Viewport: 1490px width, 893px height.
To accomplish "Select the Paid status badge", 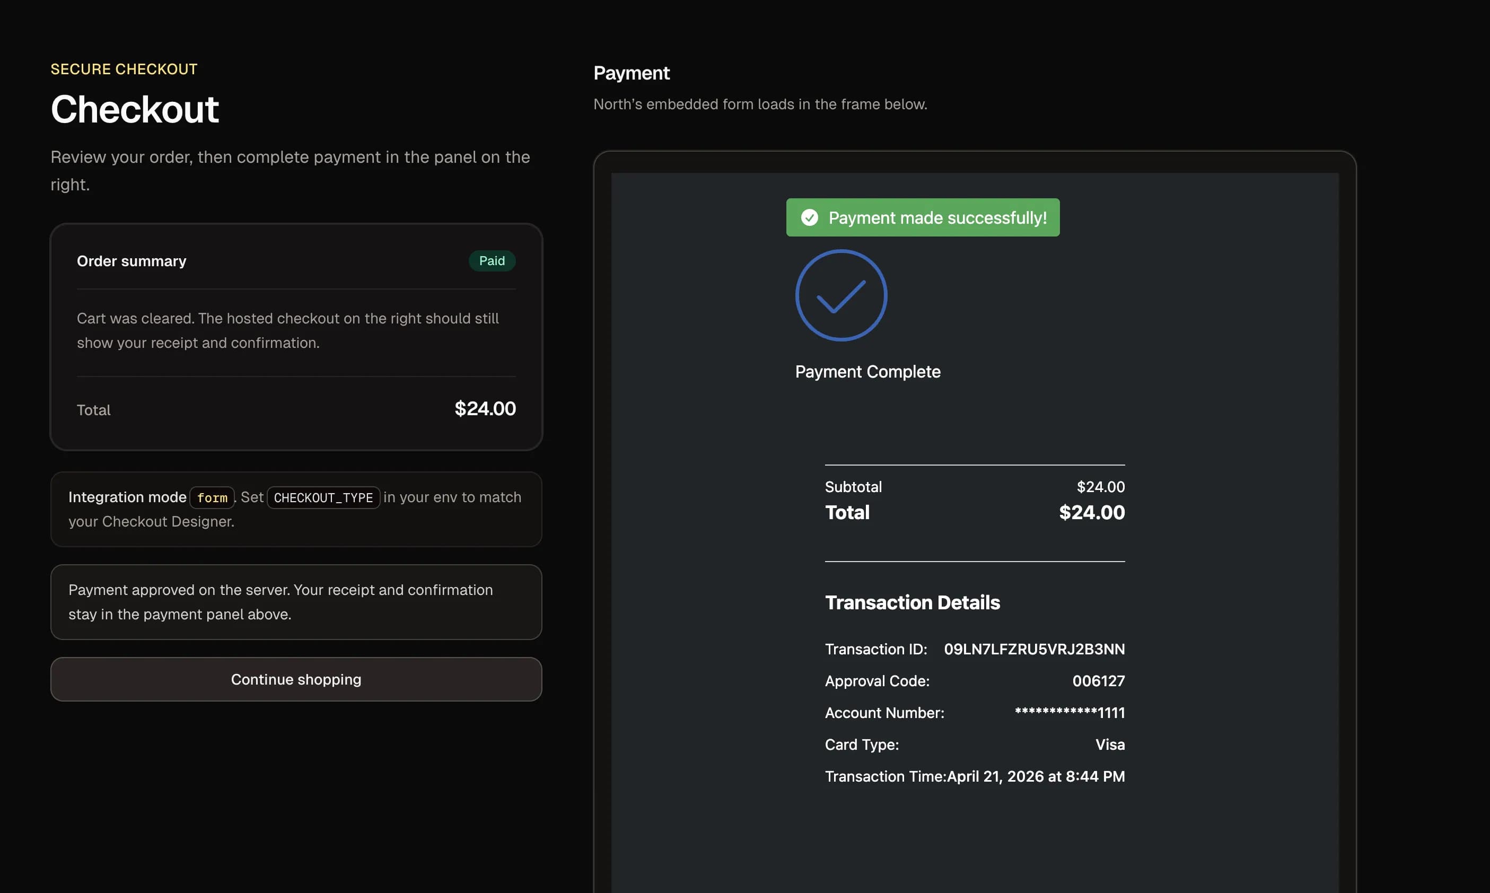I will point(492,260).
